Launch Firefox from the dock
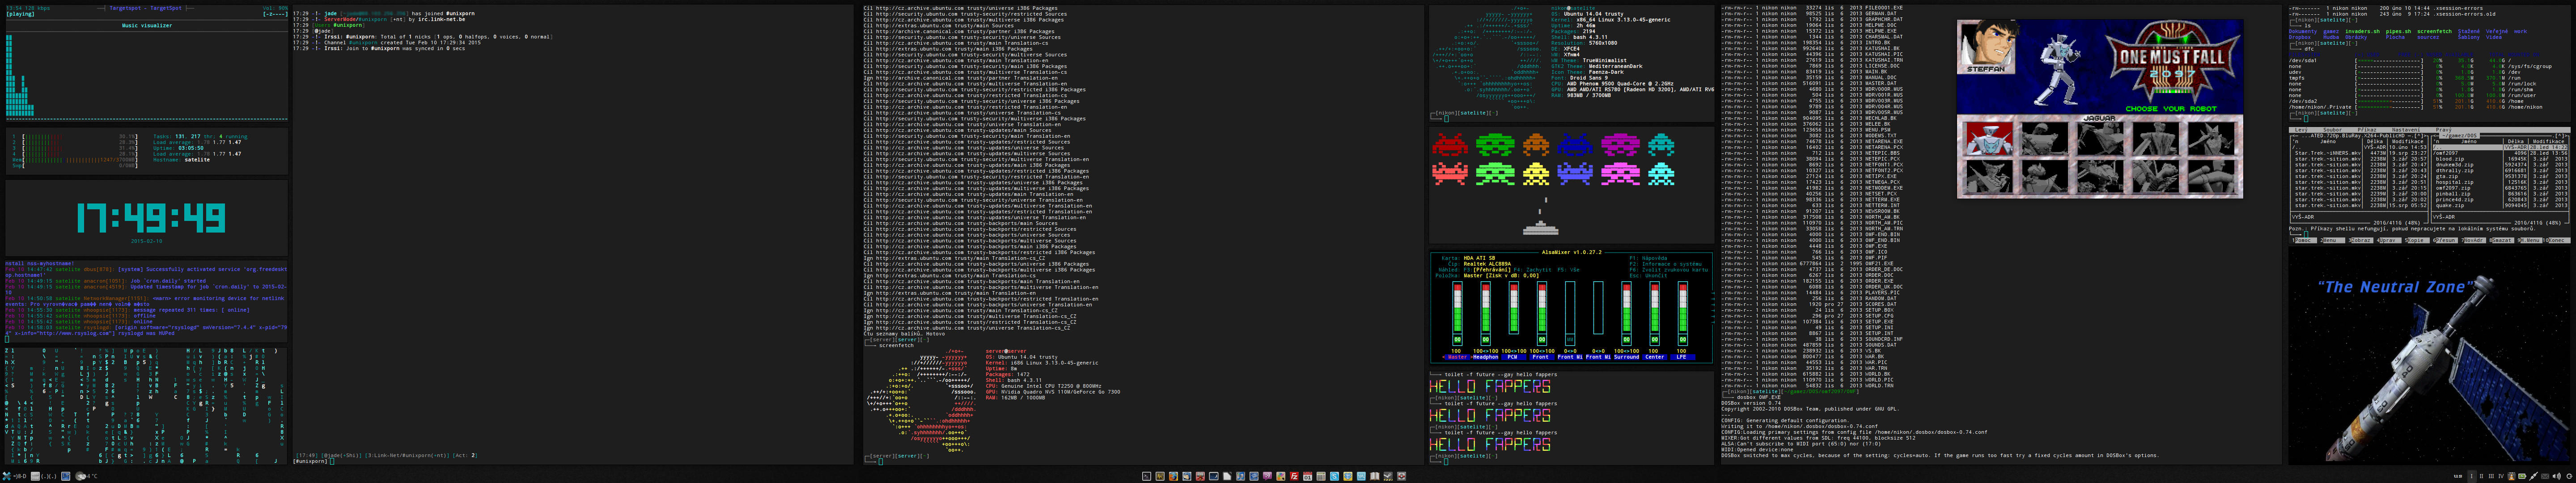This screenshot has height=483, width=2576. 1174,476
